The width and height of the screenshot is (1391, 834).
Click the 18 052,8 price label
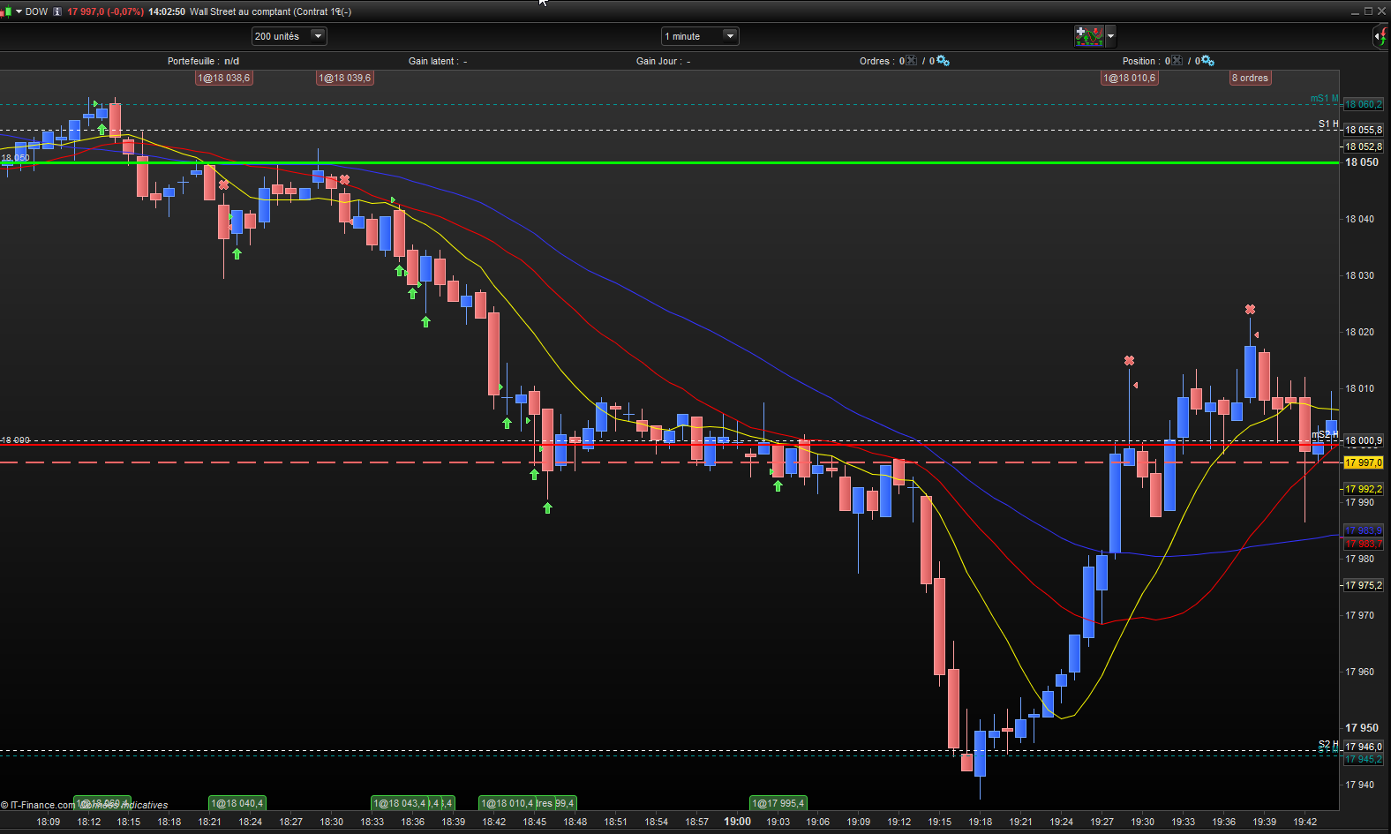click(x=1364, y=147)
